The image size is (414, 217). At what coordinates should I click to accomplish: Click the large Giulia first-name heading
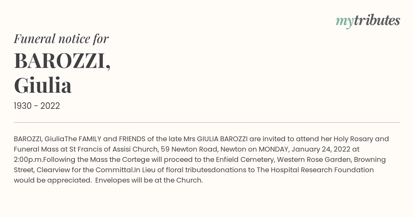[43, 85]
